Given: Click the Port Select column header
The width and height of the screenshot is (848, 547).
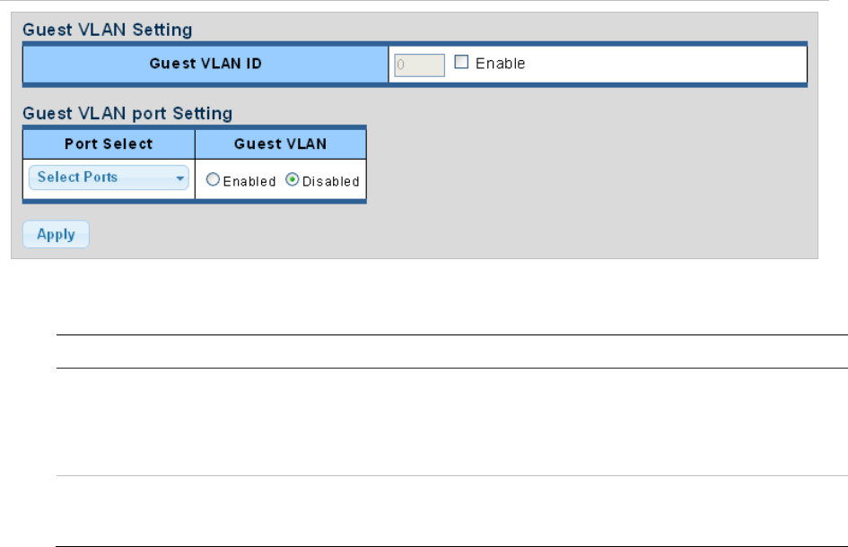Looking at the screenshot, I should [x=109, y=143].
